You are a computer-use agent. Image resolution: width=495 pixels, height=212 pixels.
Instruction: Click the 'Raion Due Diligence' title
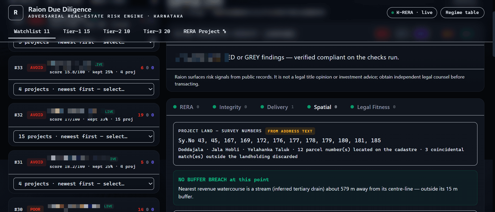tap(60, 9)
